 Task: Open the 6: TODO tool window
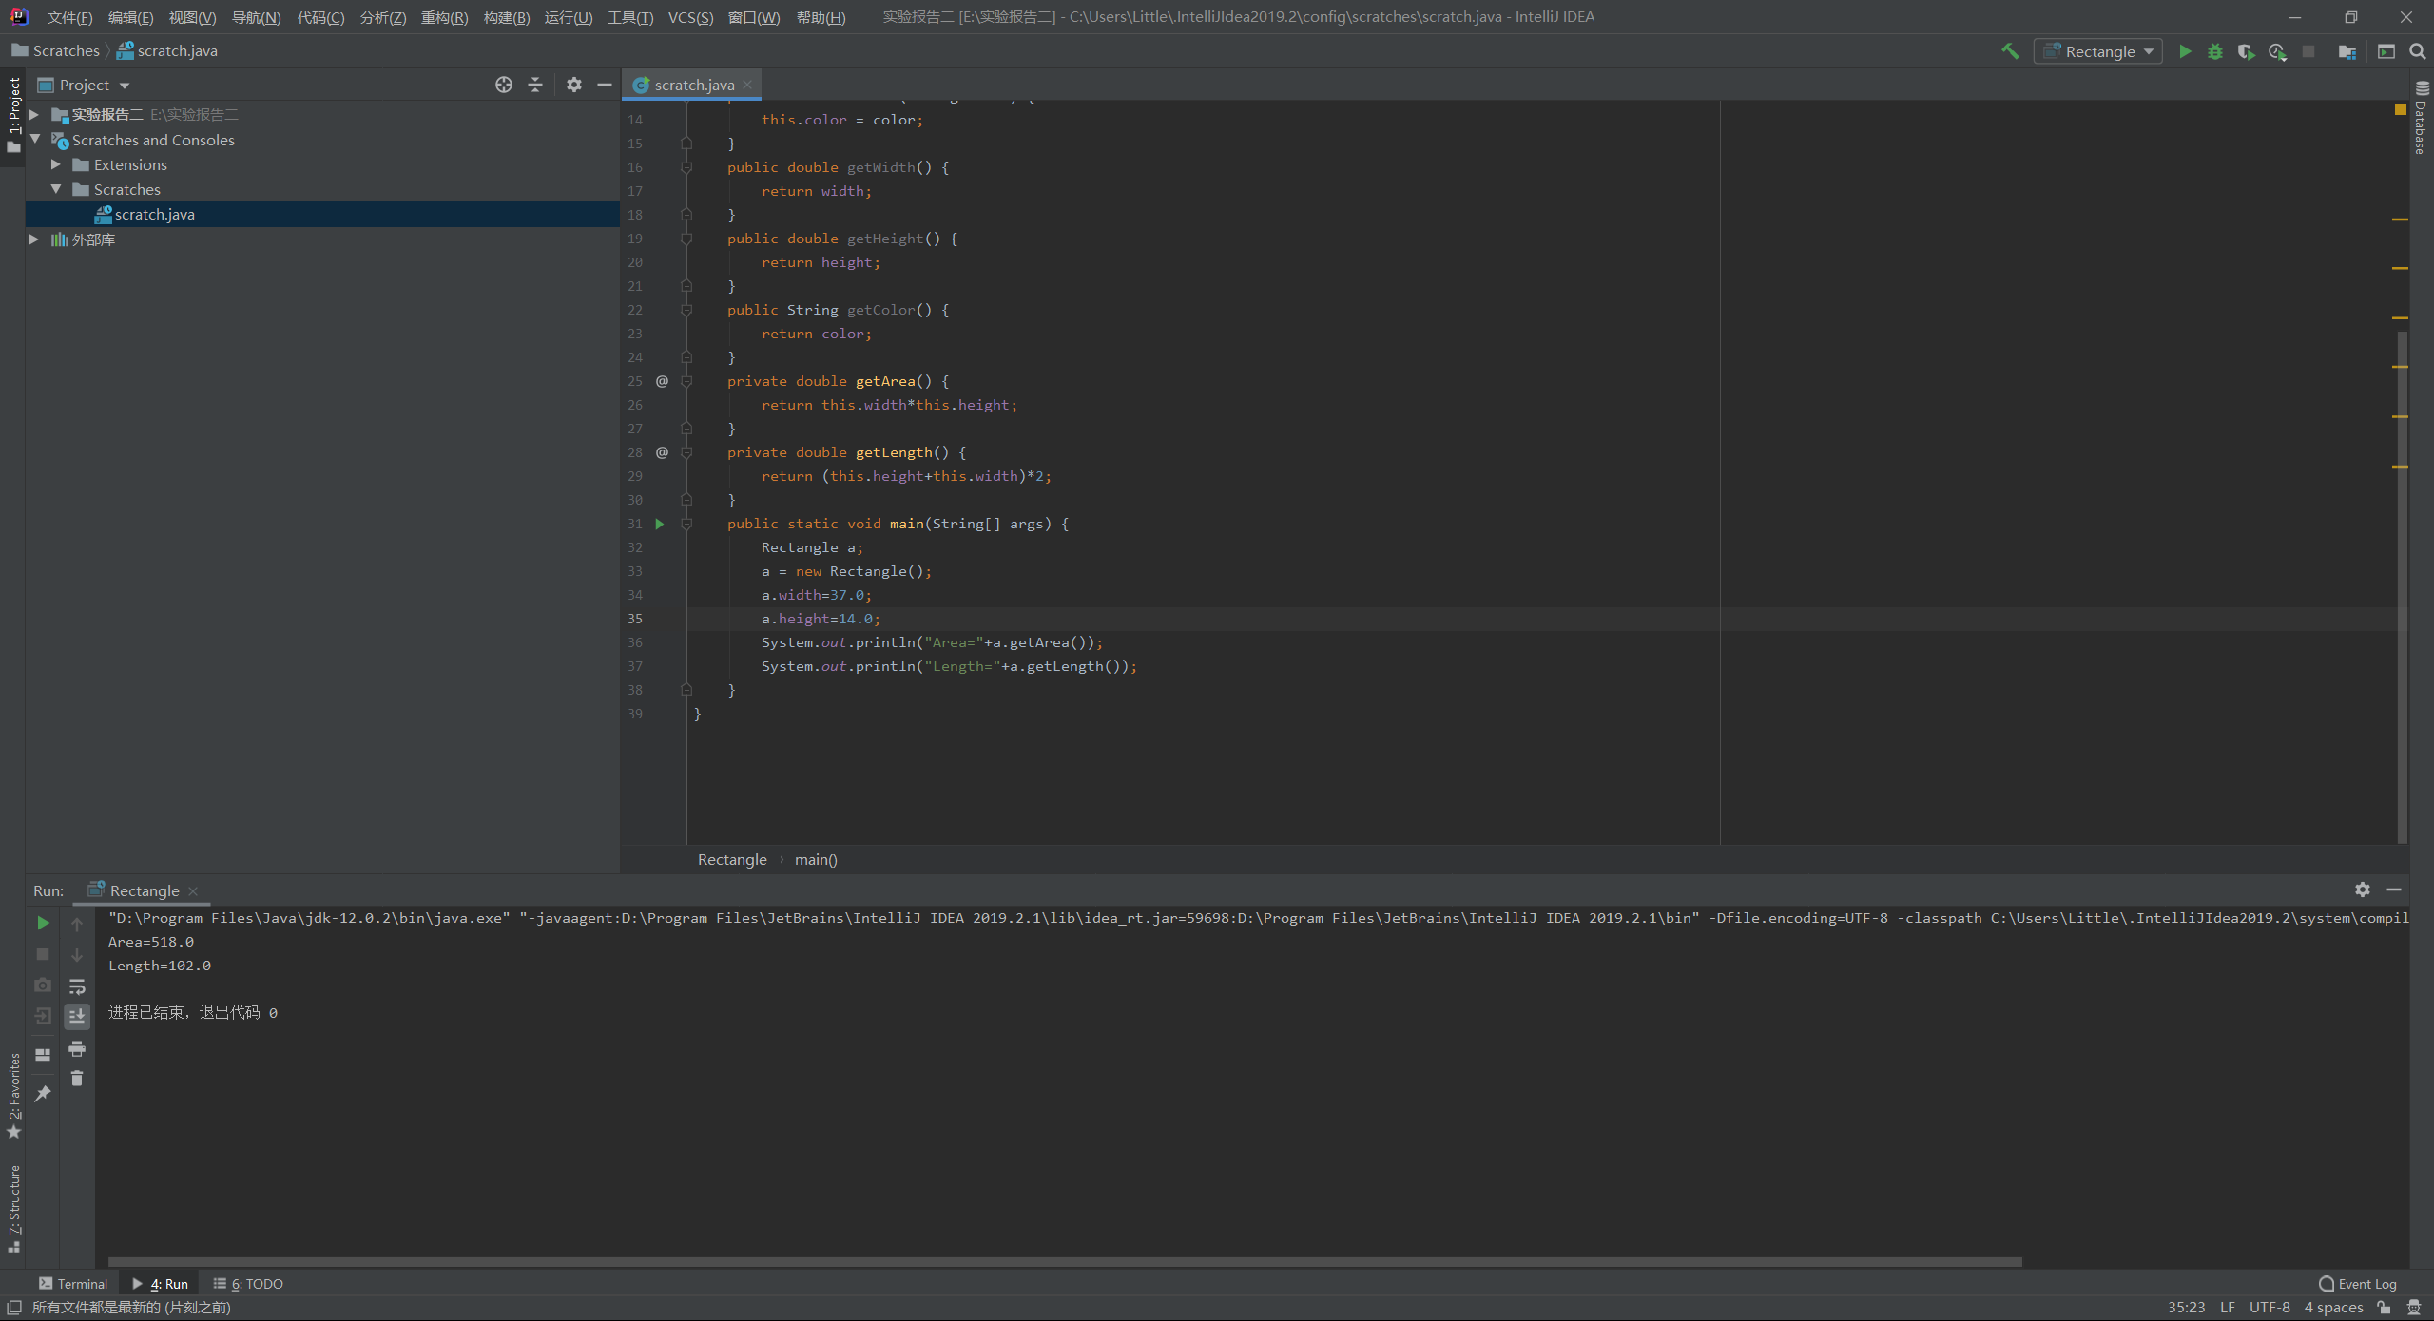(x=248, y=1283)
